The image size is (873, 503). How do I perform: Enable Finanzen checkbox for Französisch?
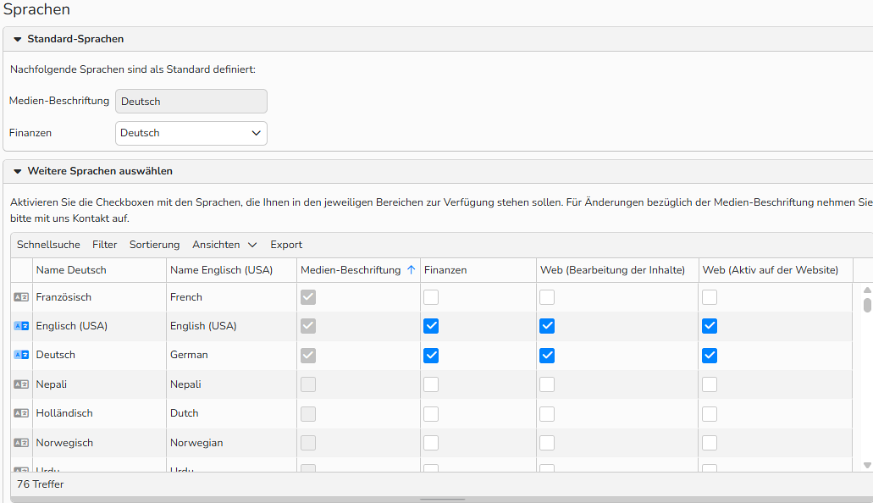coord(431,297)
